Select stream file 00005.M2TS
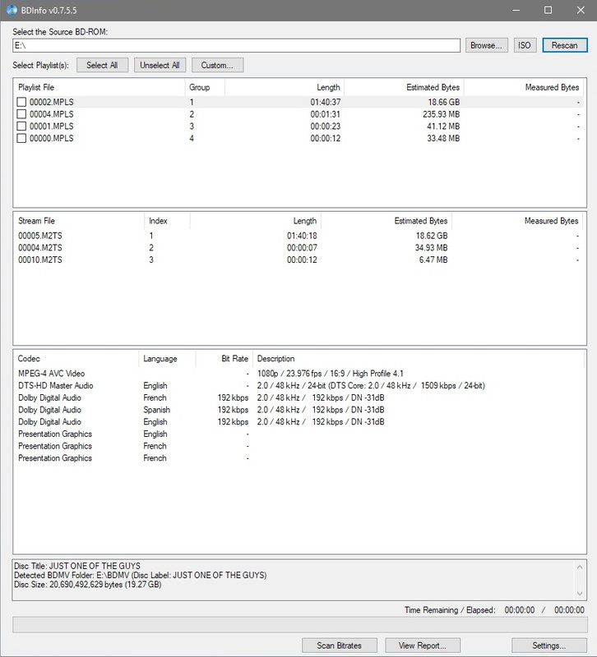The height and width of the screenshot is (657, 597). [40, 236]
